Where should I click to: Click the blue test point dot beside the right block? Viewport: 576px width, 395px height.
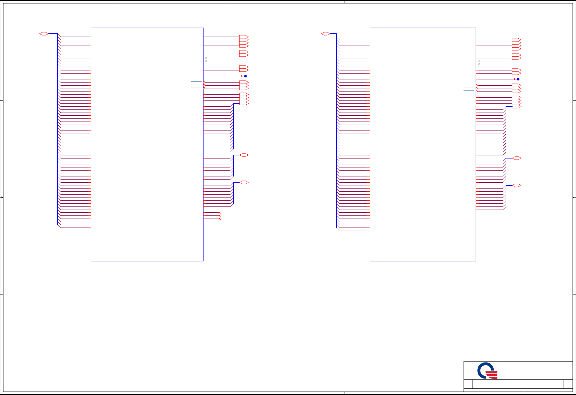pos(518,79)
